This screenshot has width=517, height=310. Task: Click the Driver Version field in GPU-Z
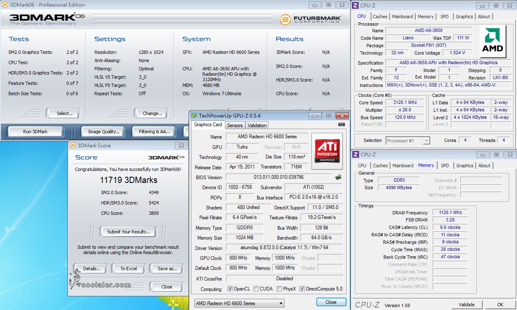click(x=285, y=248)
